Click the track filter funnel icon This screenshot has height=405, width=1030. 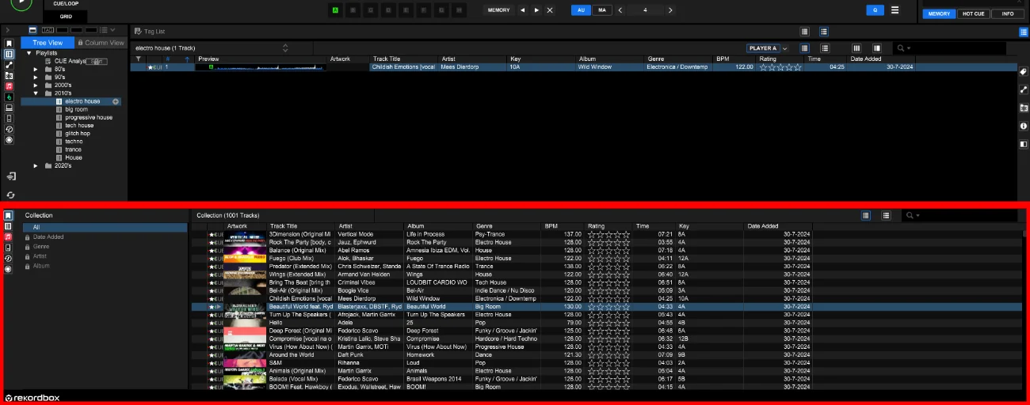click(139, 59)
